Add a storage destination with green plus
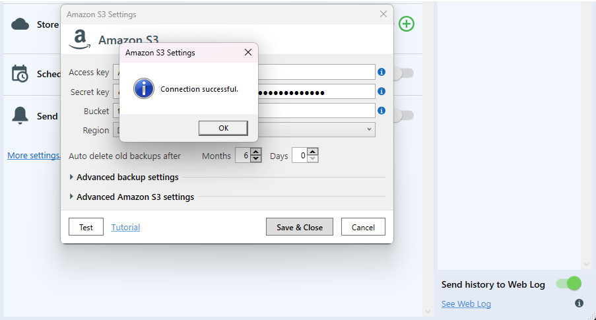 click(407, 24)
